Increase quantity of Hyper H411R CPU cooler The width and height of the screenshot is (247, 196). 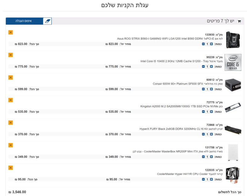point(211,179)
